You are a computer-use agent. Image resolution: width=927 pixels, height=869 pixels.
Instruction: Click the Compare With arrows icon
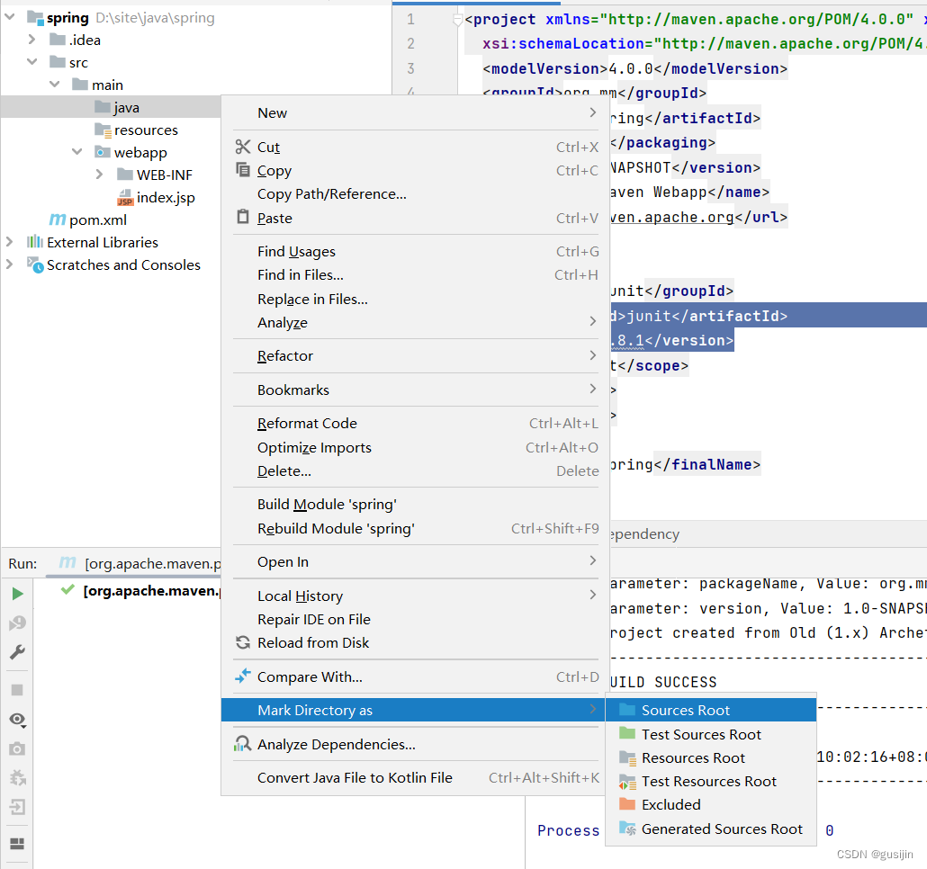pos(242,676)
